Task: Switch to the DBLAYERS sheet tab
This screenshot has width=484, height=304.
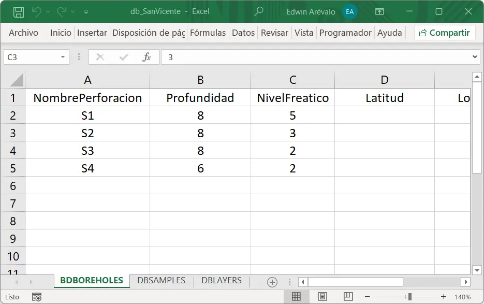Action: click(222, 281)
